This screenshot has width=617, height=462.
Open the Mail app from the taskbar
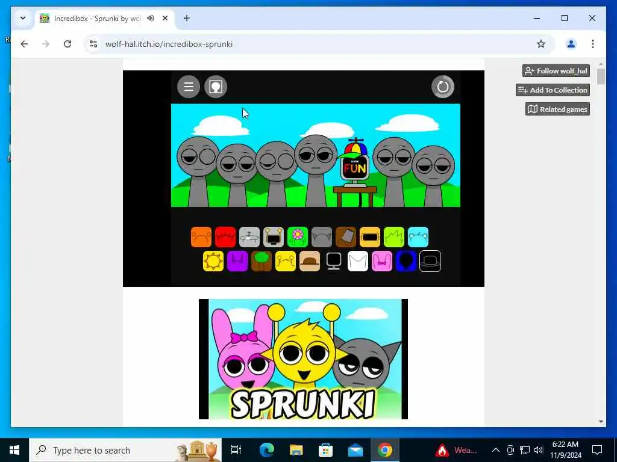(x=355, y=450)
